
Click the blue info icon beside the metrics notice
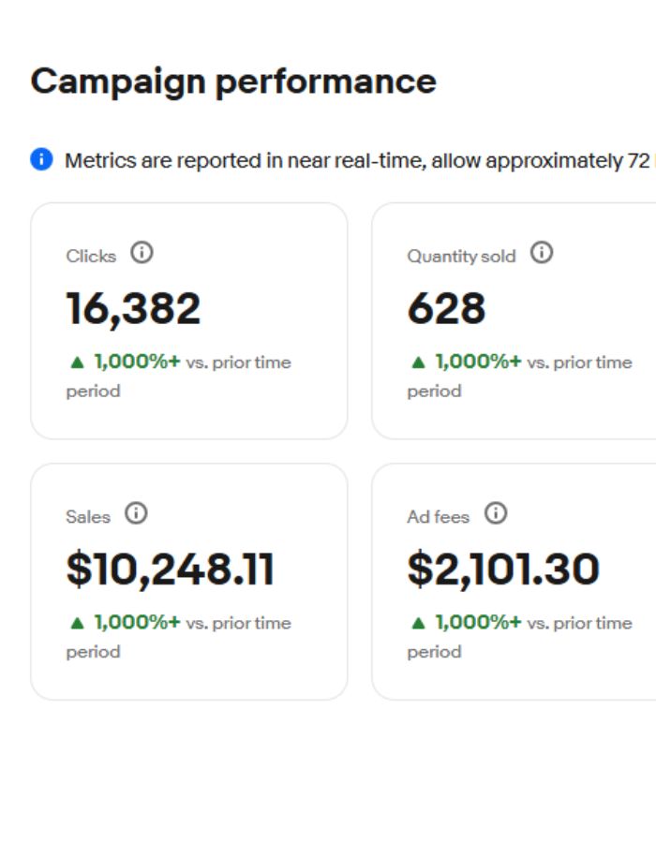(41, 160)
